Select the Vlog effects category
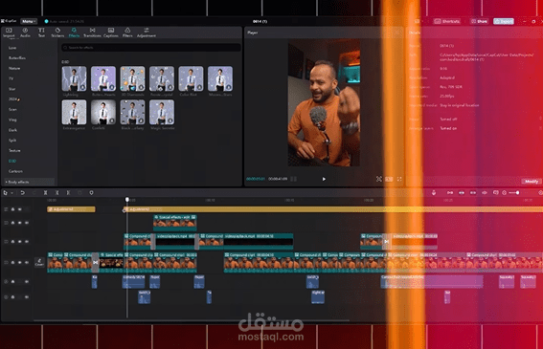This screenshot has width=543, height=349. point(12,120)
